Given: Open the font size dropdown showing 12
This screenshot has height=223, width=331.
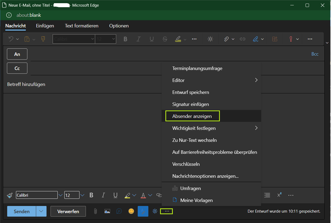Looking at the screenshot, I should pos(82,195).
